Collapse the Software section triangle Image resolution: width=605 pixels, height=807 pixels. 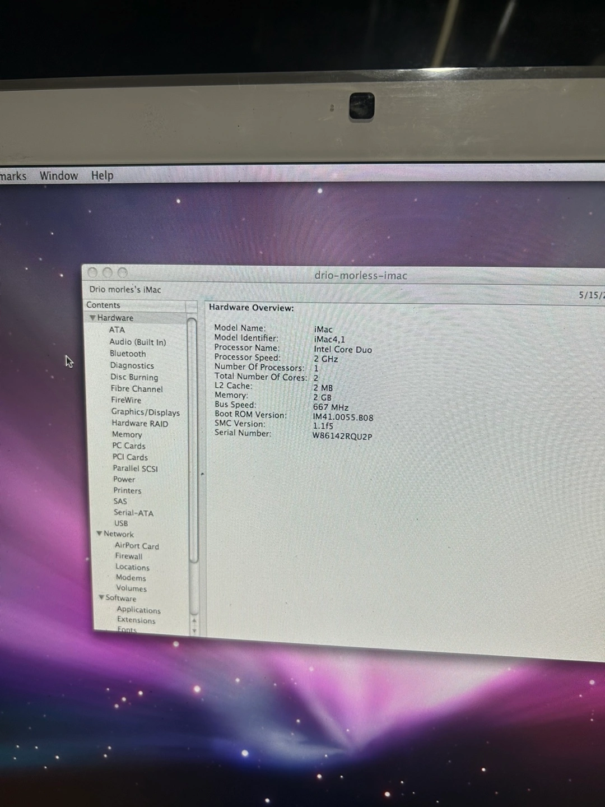(101, 597)
